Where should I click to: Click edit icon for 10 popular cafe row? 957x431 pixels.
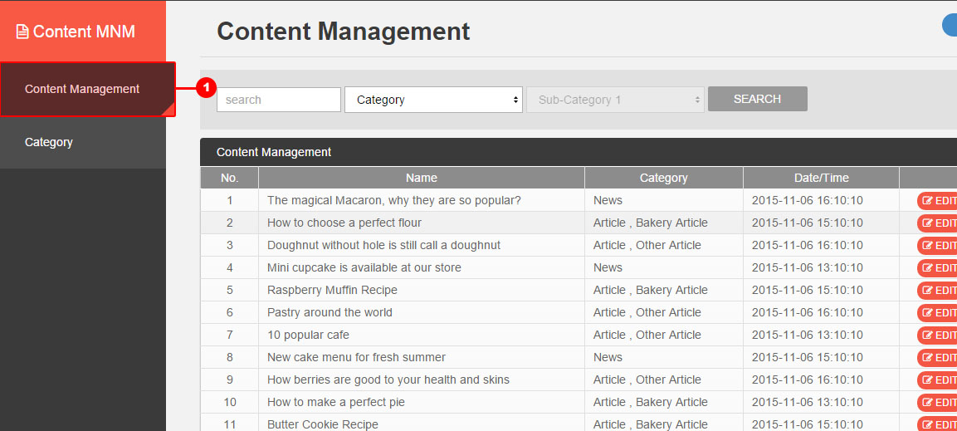tap(928, 335)
